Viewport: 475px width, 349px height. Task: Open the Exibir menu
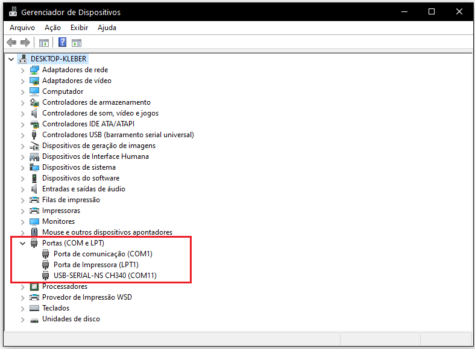tap(79, 28)
